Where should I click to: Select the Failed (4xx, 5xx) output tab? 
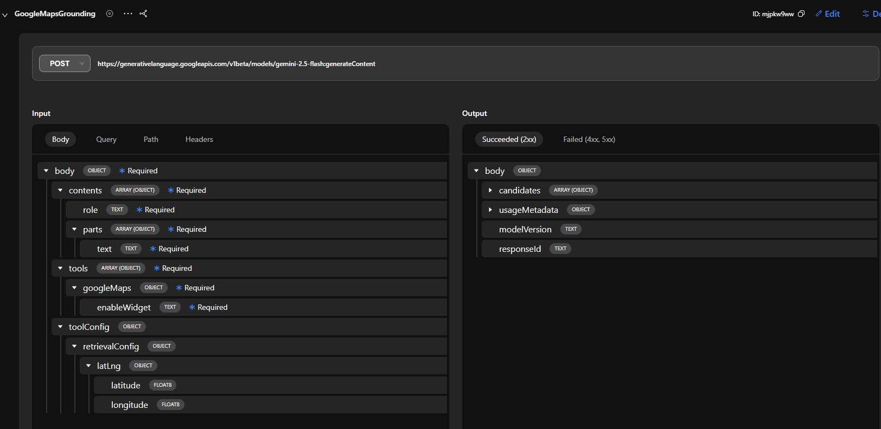pos(589,139)
